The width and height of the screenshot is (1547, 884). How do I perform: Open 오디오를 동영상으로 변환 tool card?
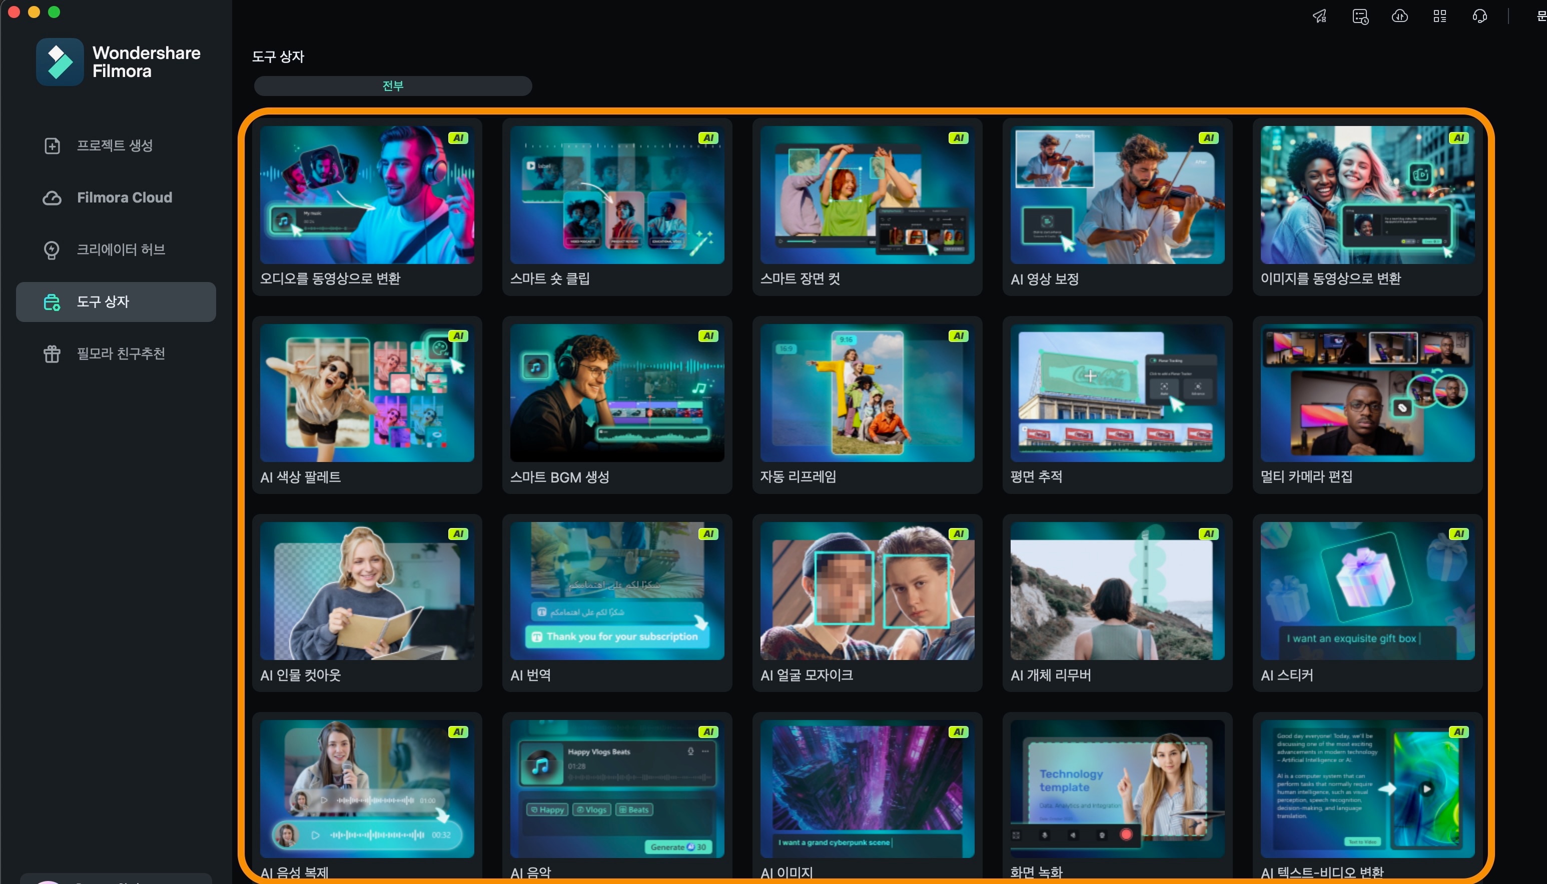(367, 207)
